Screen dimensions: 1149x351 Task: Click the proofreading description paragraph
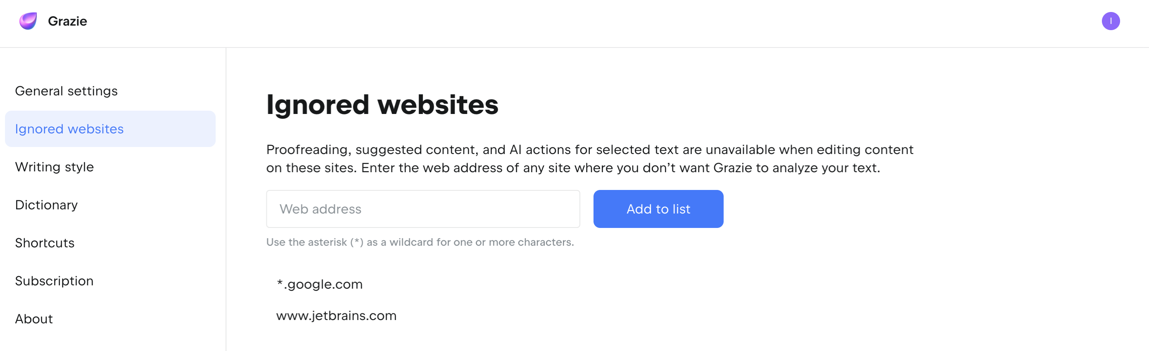point(589,158)
